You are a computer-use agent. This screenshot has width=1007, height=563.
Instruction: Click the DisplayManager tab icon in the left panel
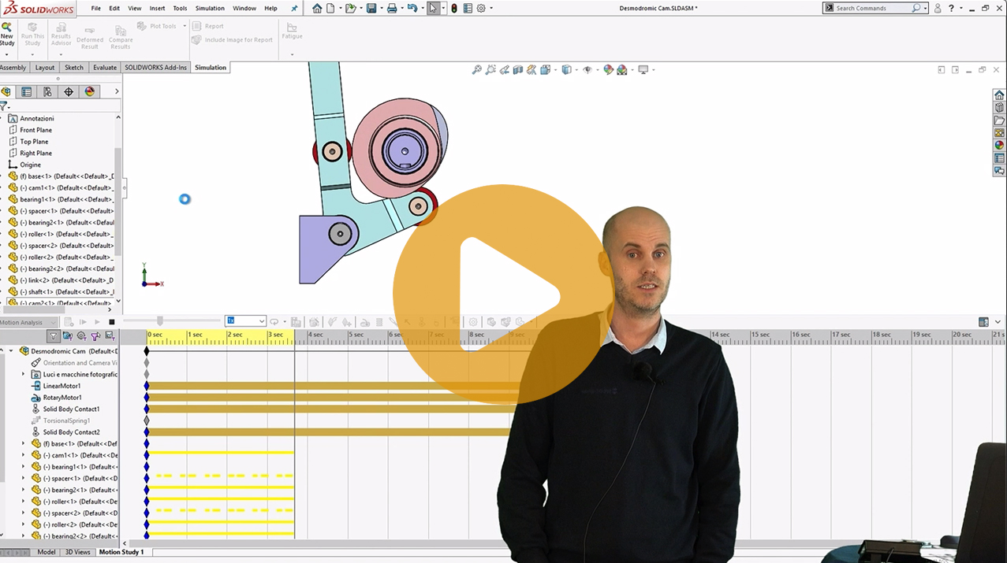pos(89,91)
